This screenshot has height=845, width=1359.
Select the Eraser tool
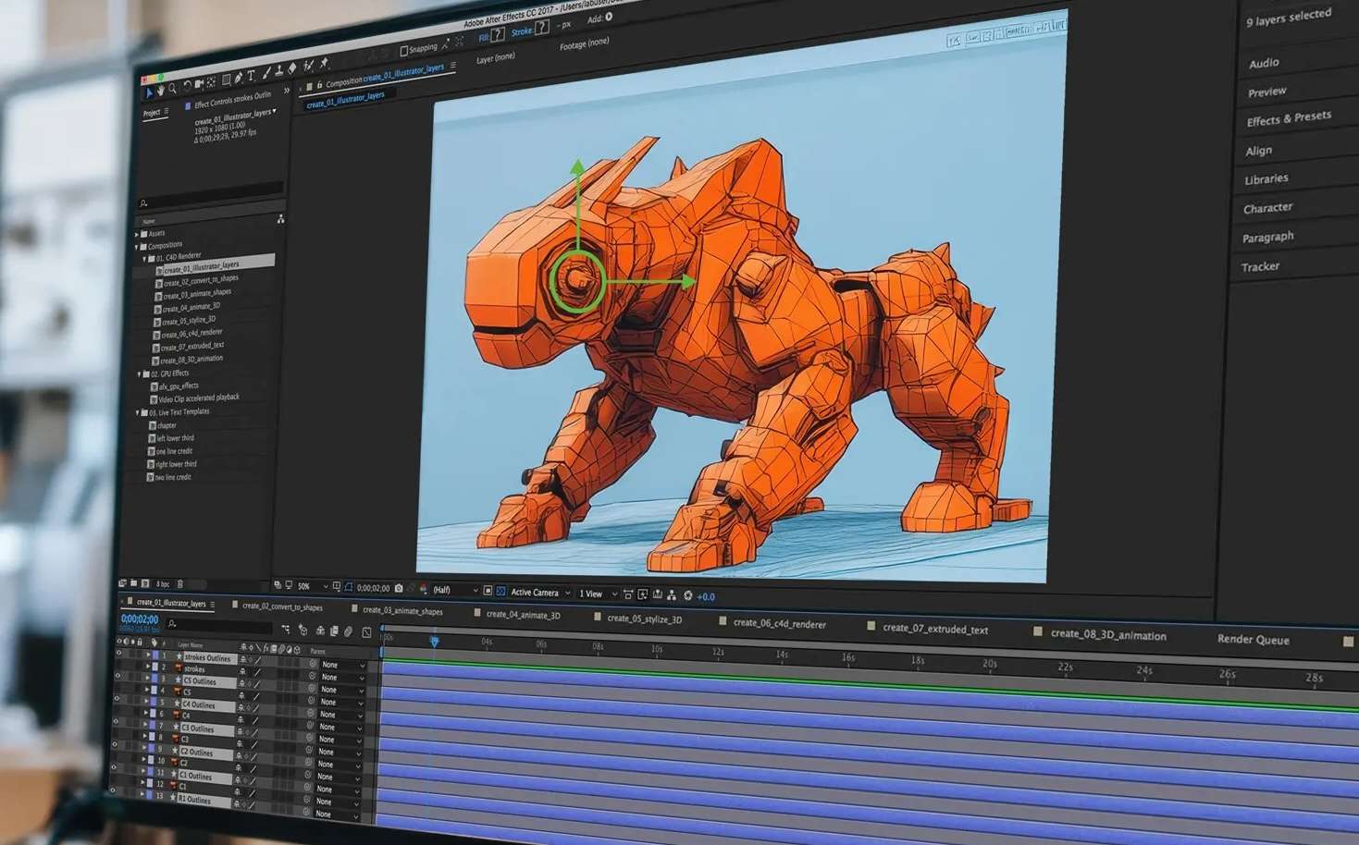pyautogui.click(x=292, y=67)
